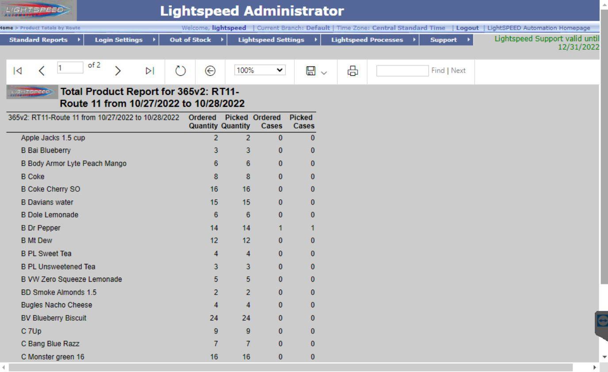
Task: Click the Next search link
Action: coord(458,70)
